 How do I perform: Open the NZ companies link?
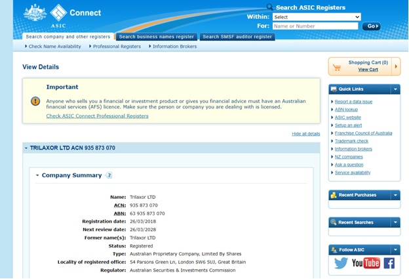tap(349, 157)
